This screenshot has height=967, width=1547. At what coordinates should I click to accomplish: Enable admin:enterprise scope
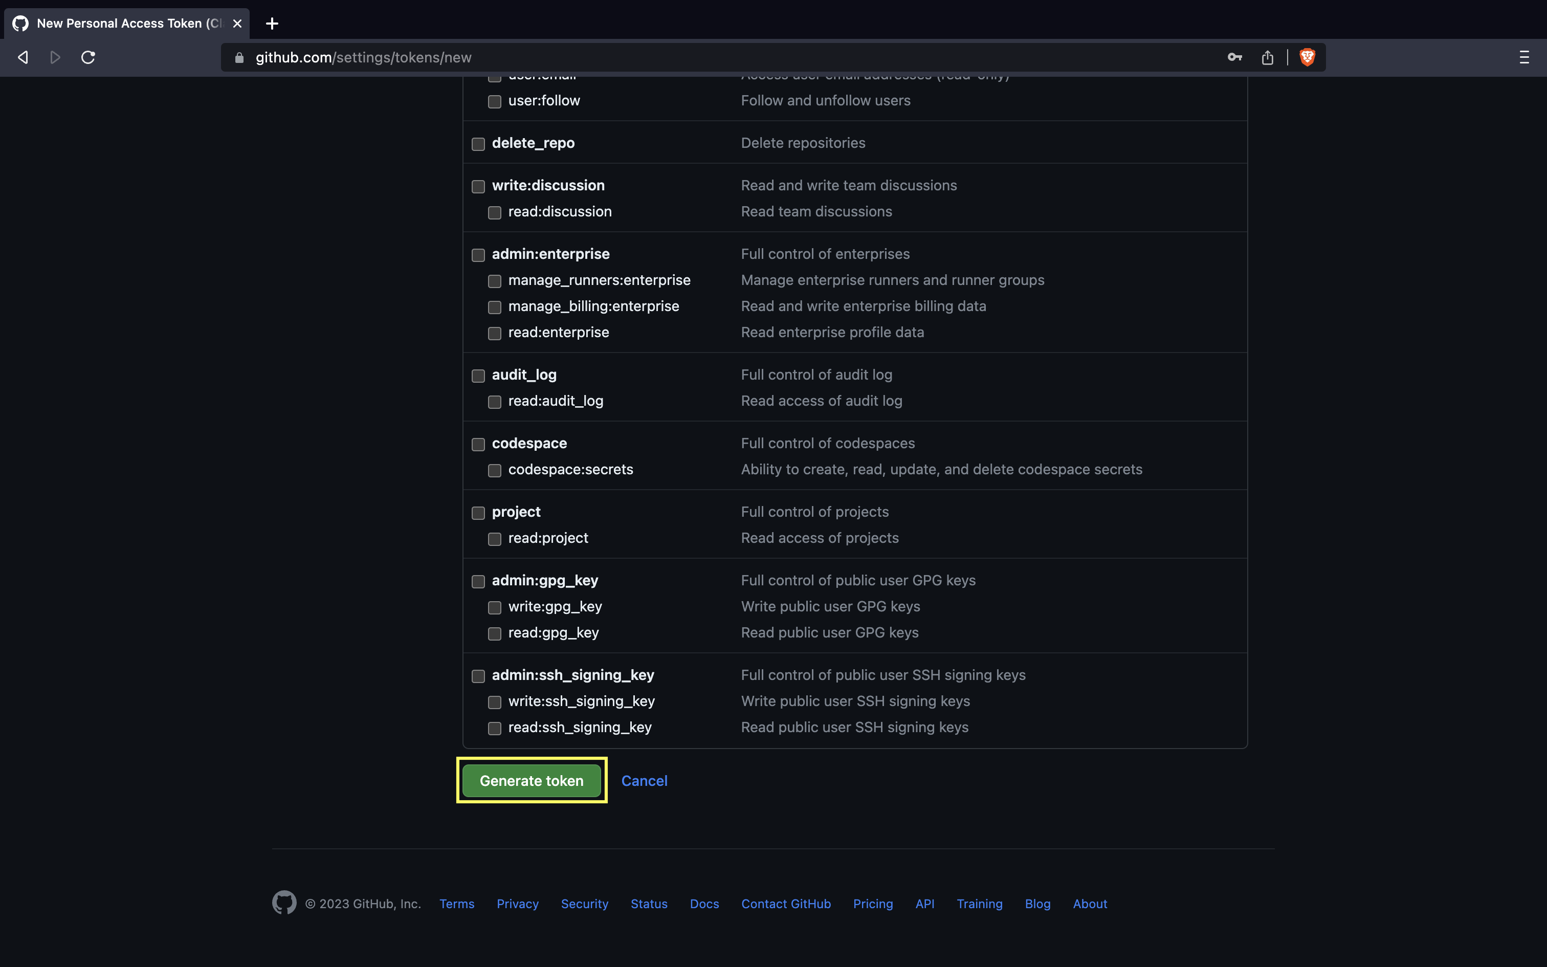point(478,255)
